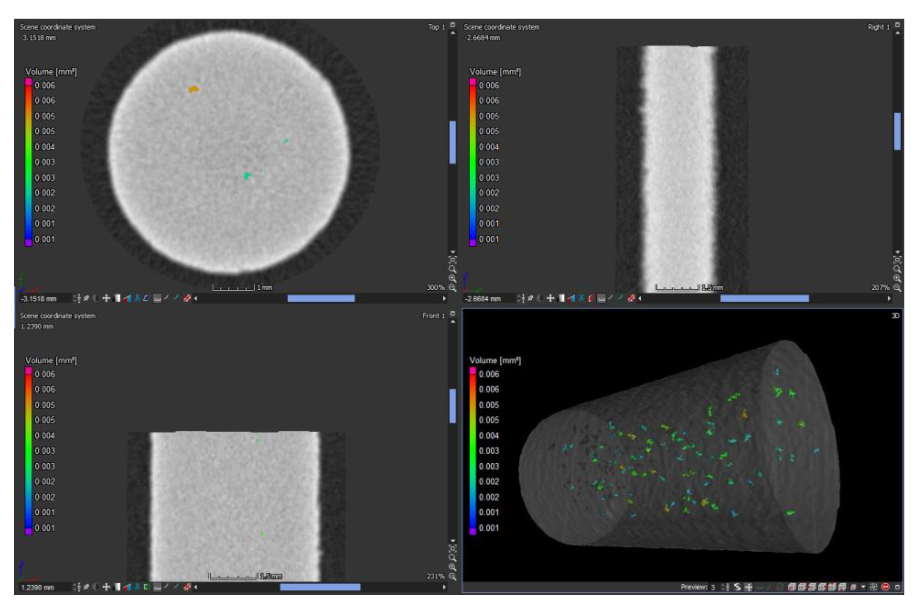Click zoom-out magnifier in Right view
This screenshot has height=613, width=923.
897,288
